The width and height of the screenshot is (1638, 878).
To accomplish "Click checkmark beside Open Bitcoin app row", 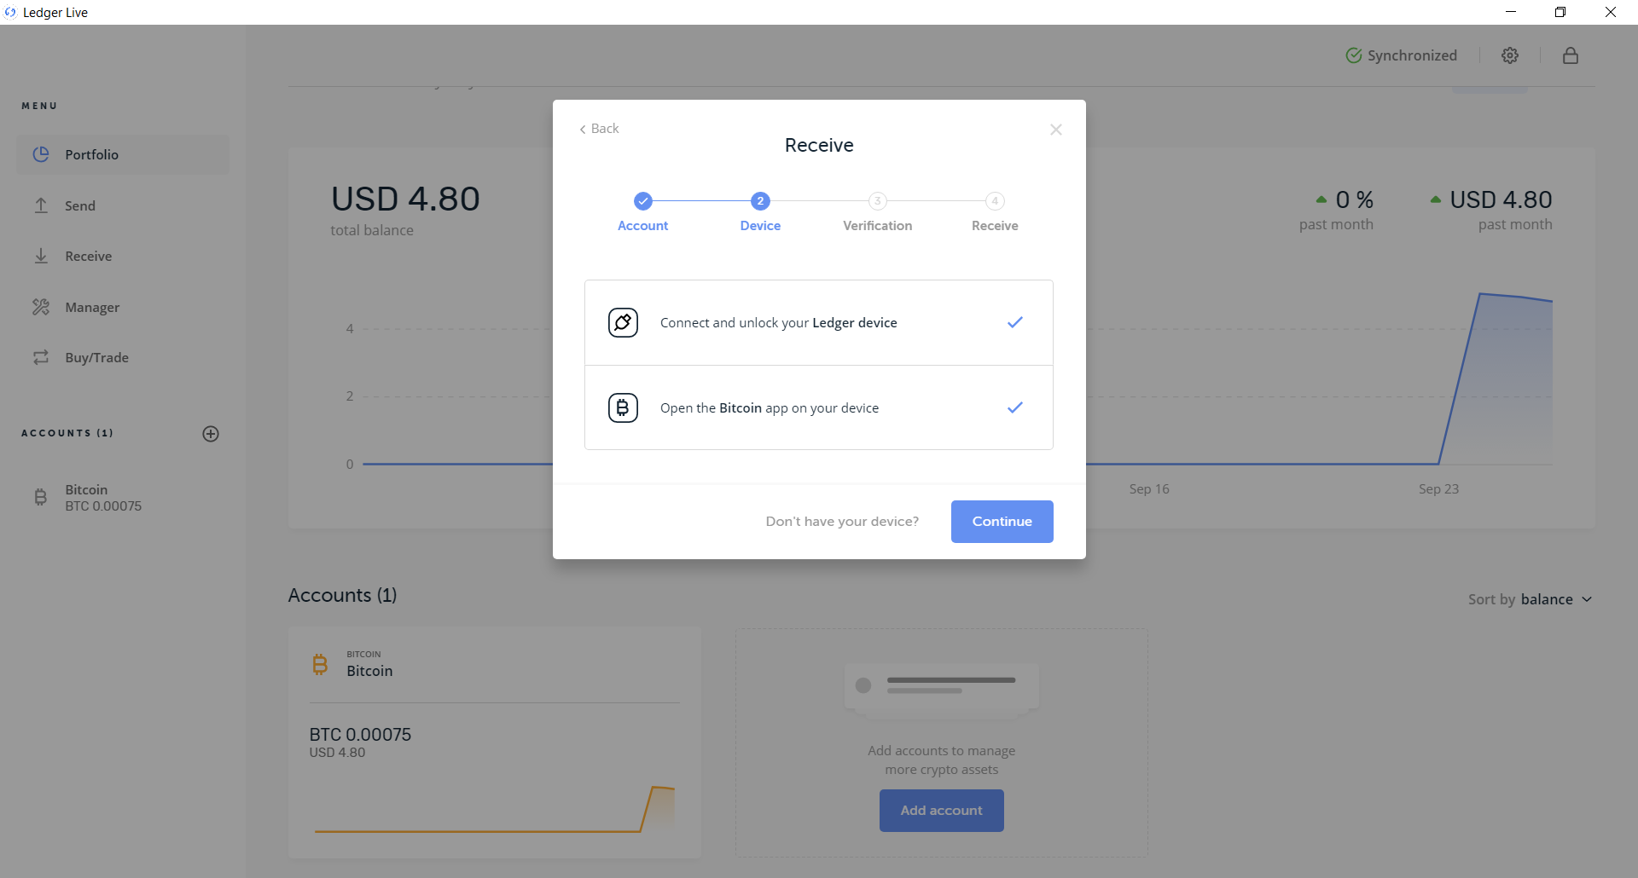I will pos(1015,407).
